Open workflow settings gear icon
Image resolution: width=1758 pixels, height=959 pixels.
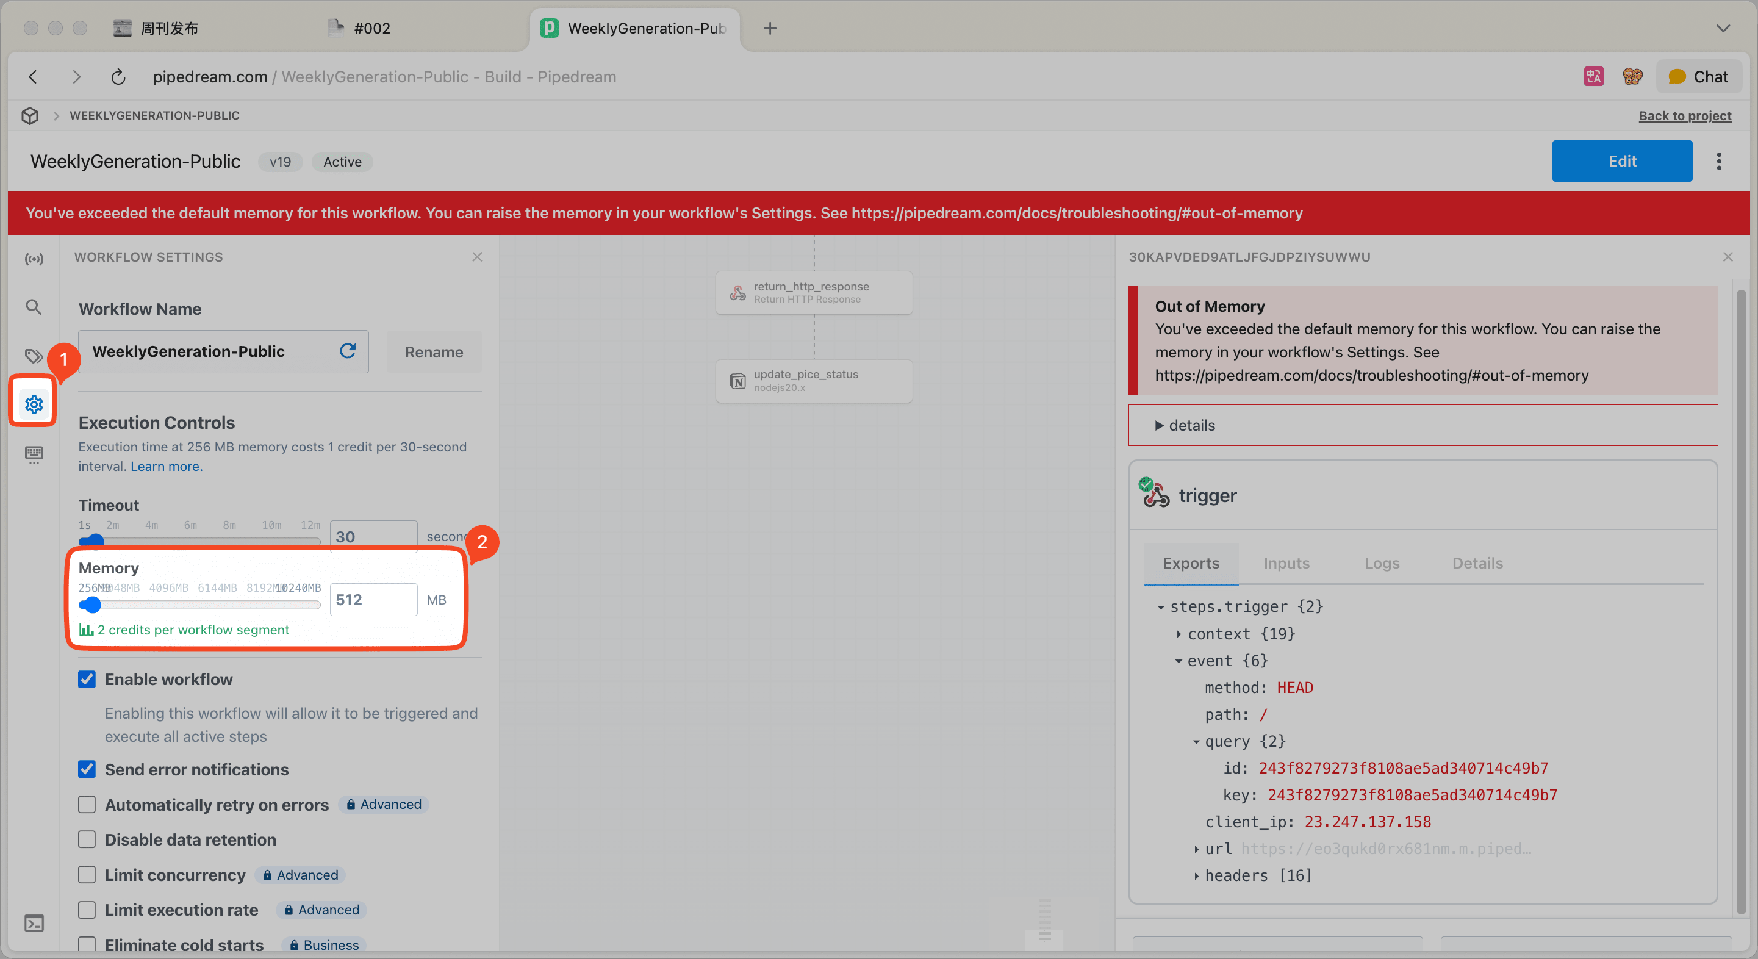click(34, 404)
